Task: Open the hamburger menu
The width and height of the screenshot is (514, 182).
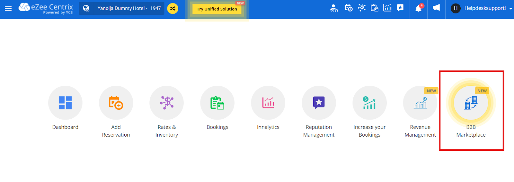Action: pos(8,9)
